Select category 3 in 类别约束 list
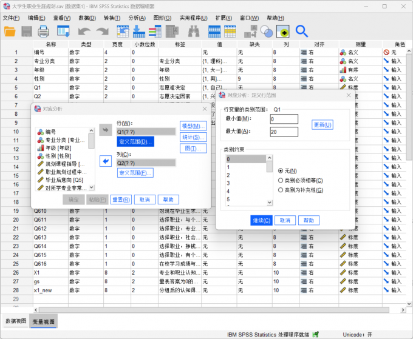The height and width of the screenshot is (339, 413). click(x=246, y=183)
